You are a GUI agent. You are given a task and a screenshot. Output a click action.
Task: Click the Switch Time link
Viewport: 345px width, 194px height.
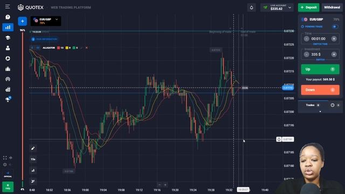(320, 44)
